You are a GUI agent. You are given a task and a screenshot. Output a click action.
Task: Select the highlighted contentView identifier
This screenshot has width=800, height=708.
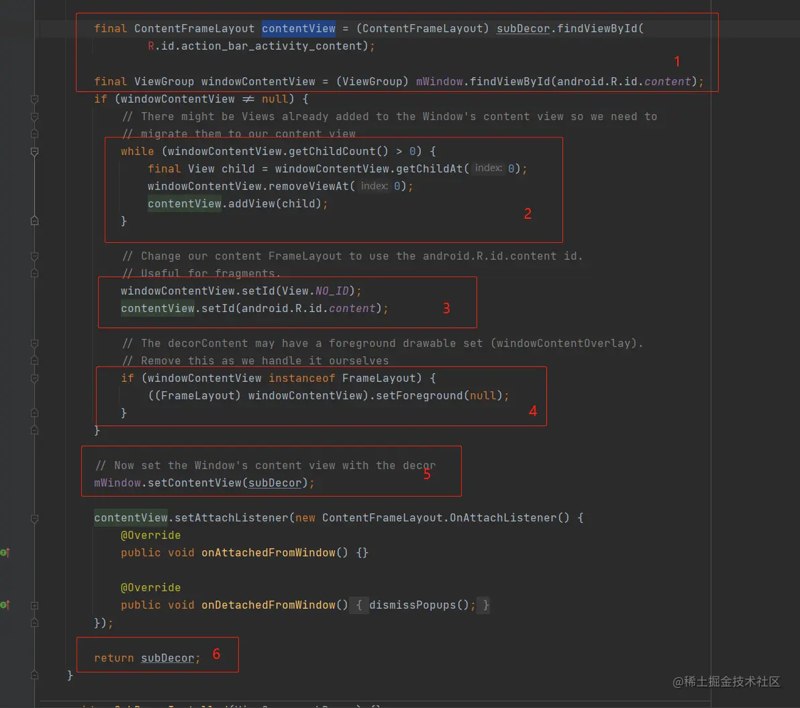click(x=299, y=28)
